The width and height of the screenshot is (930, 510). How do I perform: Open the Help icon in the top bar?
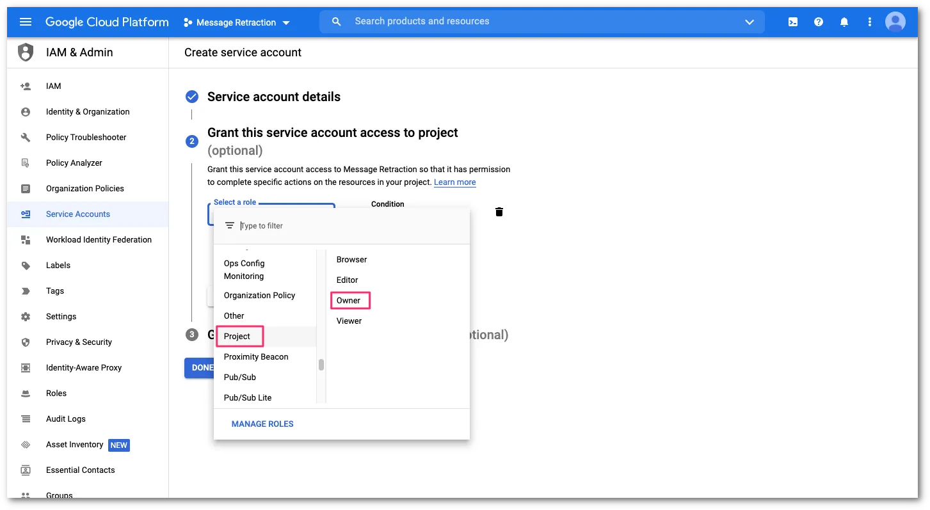coord(818,21)
